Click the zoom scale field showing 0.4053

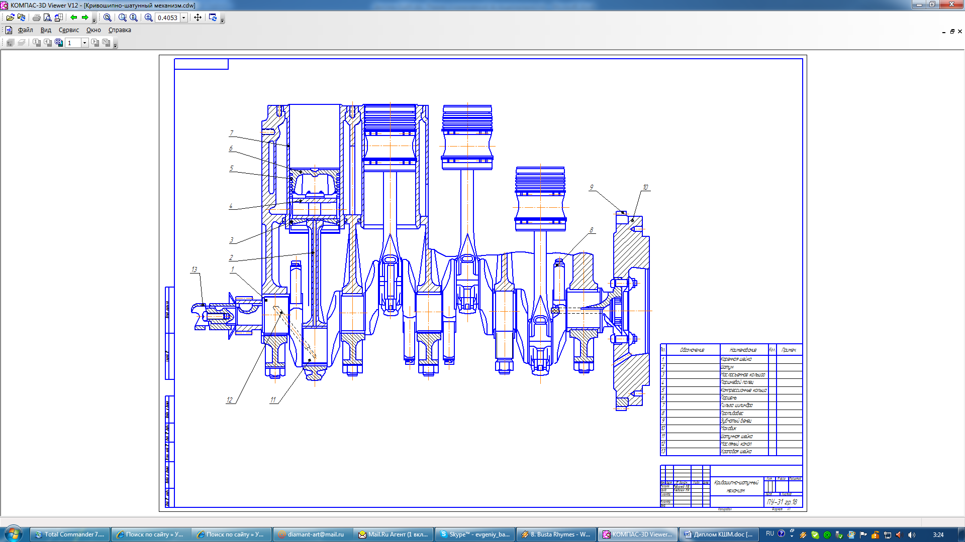click(168, 18)
